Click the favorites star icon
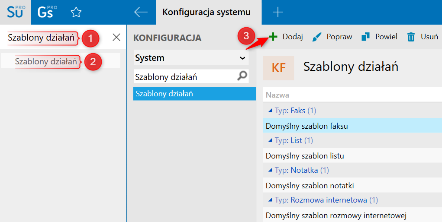442x222 pixels. click(x=76, y=13)
